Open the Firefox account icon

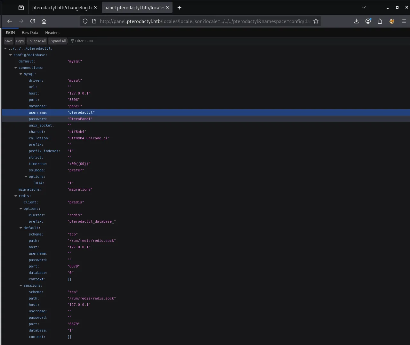(368, 21)
